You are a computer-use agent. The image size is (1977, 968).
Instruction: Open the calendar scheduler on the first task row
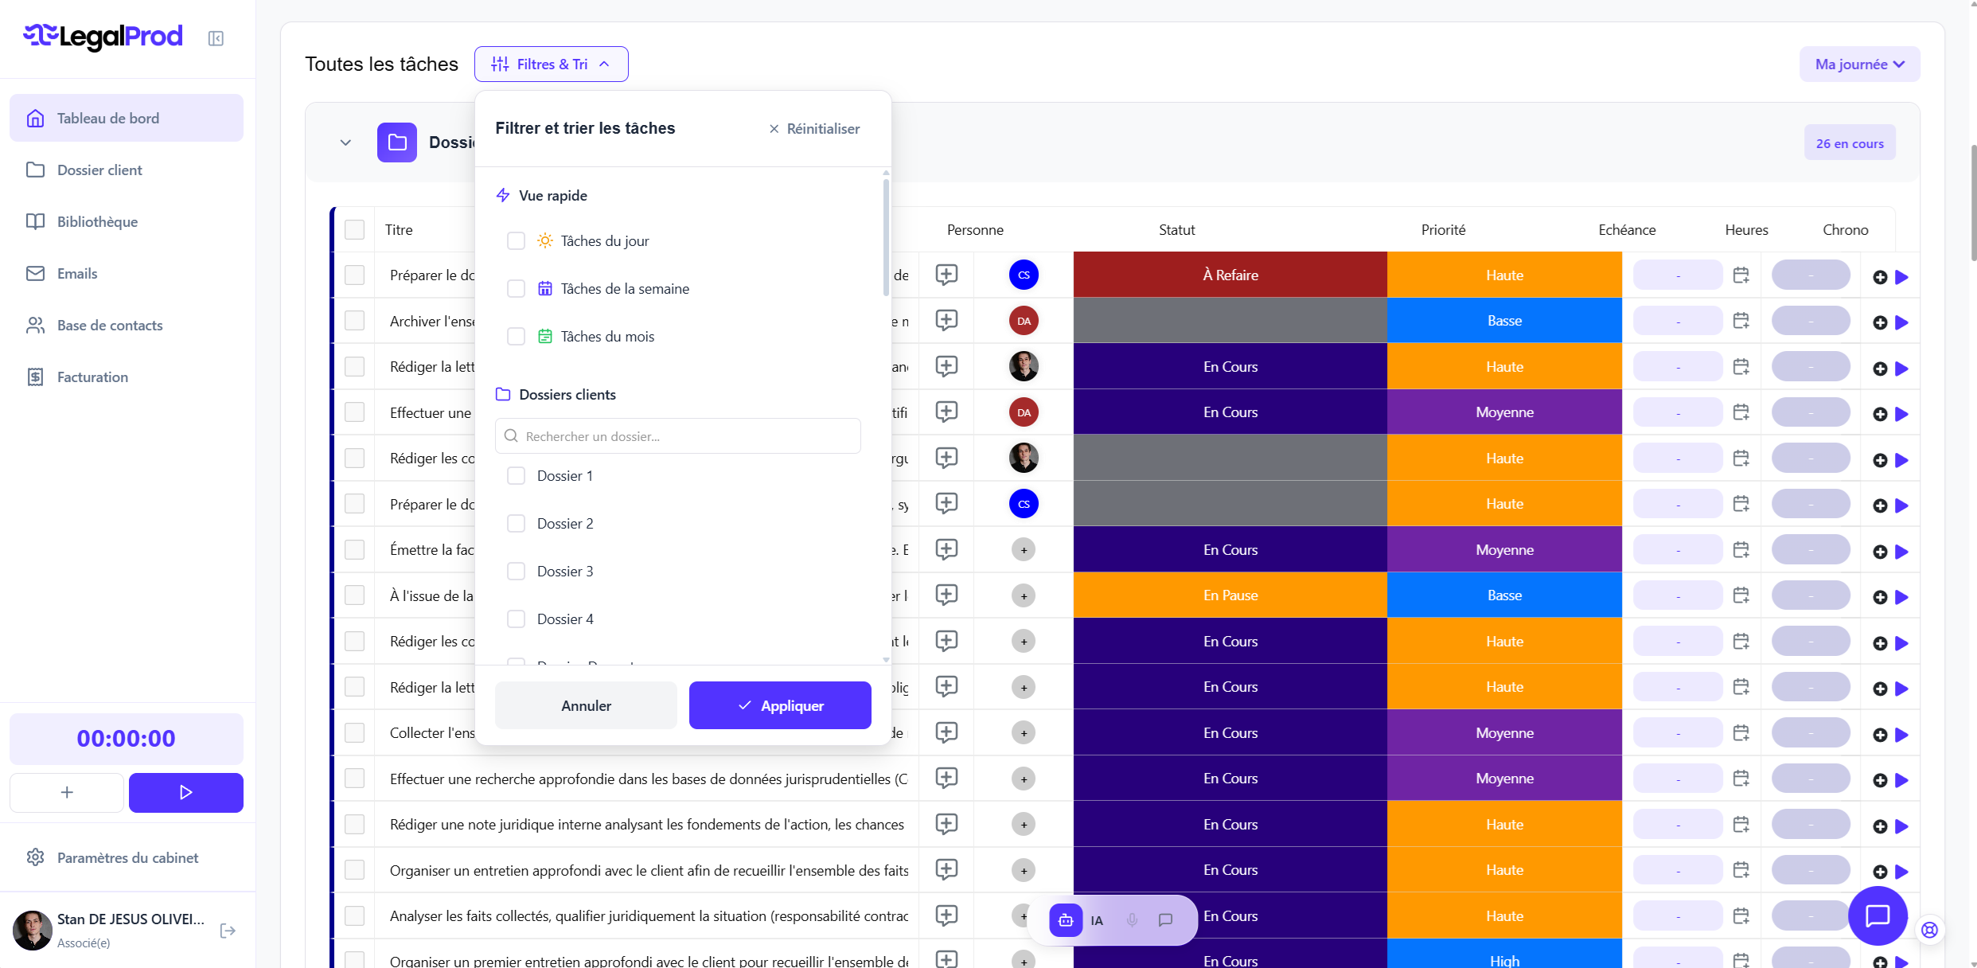pos(1741,275)
